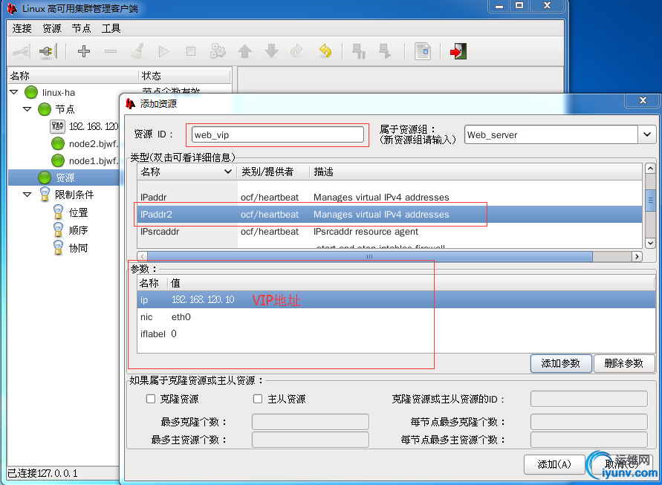
Task: Select the IPsrcaddr row in type list
Action: [x=389, y=231]
